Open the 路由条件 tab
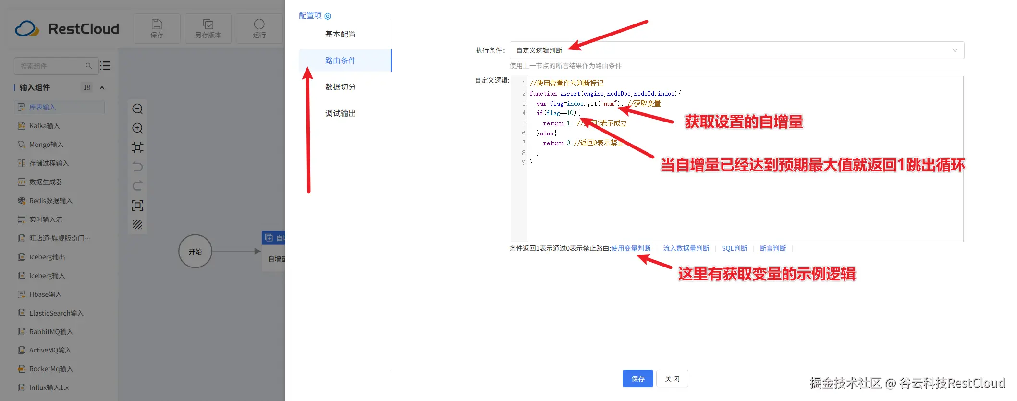1017x401 pixels. click(345, 61)
